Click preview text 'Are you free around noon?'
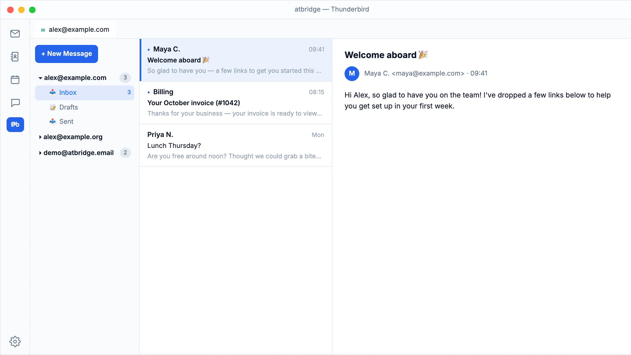This screenshot has height=355, width=631. [x=187, y=156]
